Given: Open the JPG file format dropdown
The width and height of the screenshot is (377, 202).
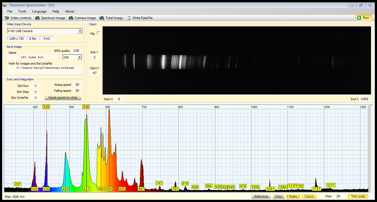Looking at the screenshot, I should click(x=79, y=57).
